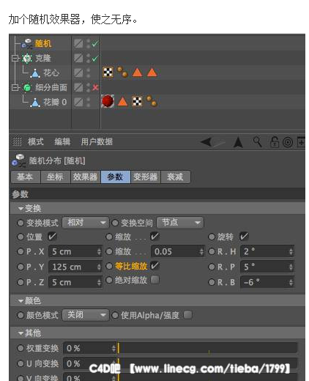Click the P . Z field stepper arrows
The width and height of the screenshot is (309, 381).
point(99,282)
